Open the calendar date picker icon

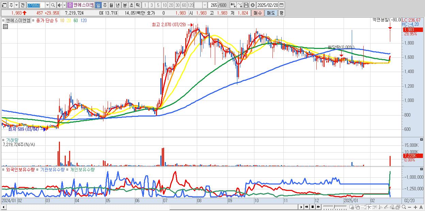(x=282, y=5)
